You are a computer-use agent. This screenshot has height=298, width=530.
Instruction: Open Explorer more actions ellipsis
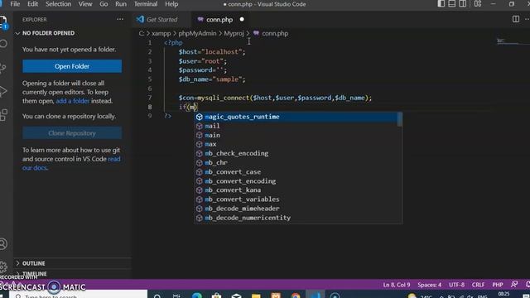coord(120,19)
